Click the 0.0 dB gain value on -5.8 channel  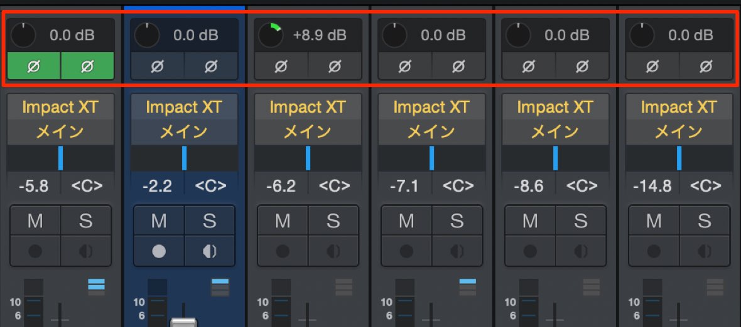click(72, 35)
